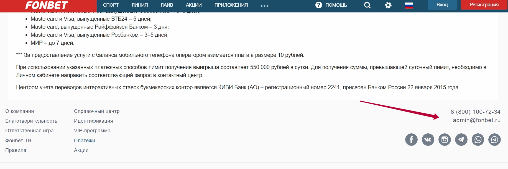Select the Russian flag language icon
The height and width of the screenshot is (169, 508).
pyautogui.click(x=409, y=5)
